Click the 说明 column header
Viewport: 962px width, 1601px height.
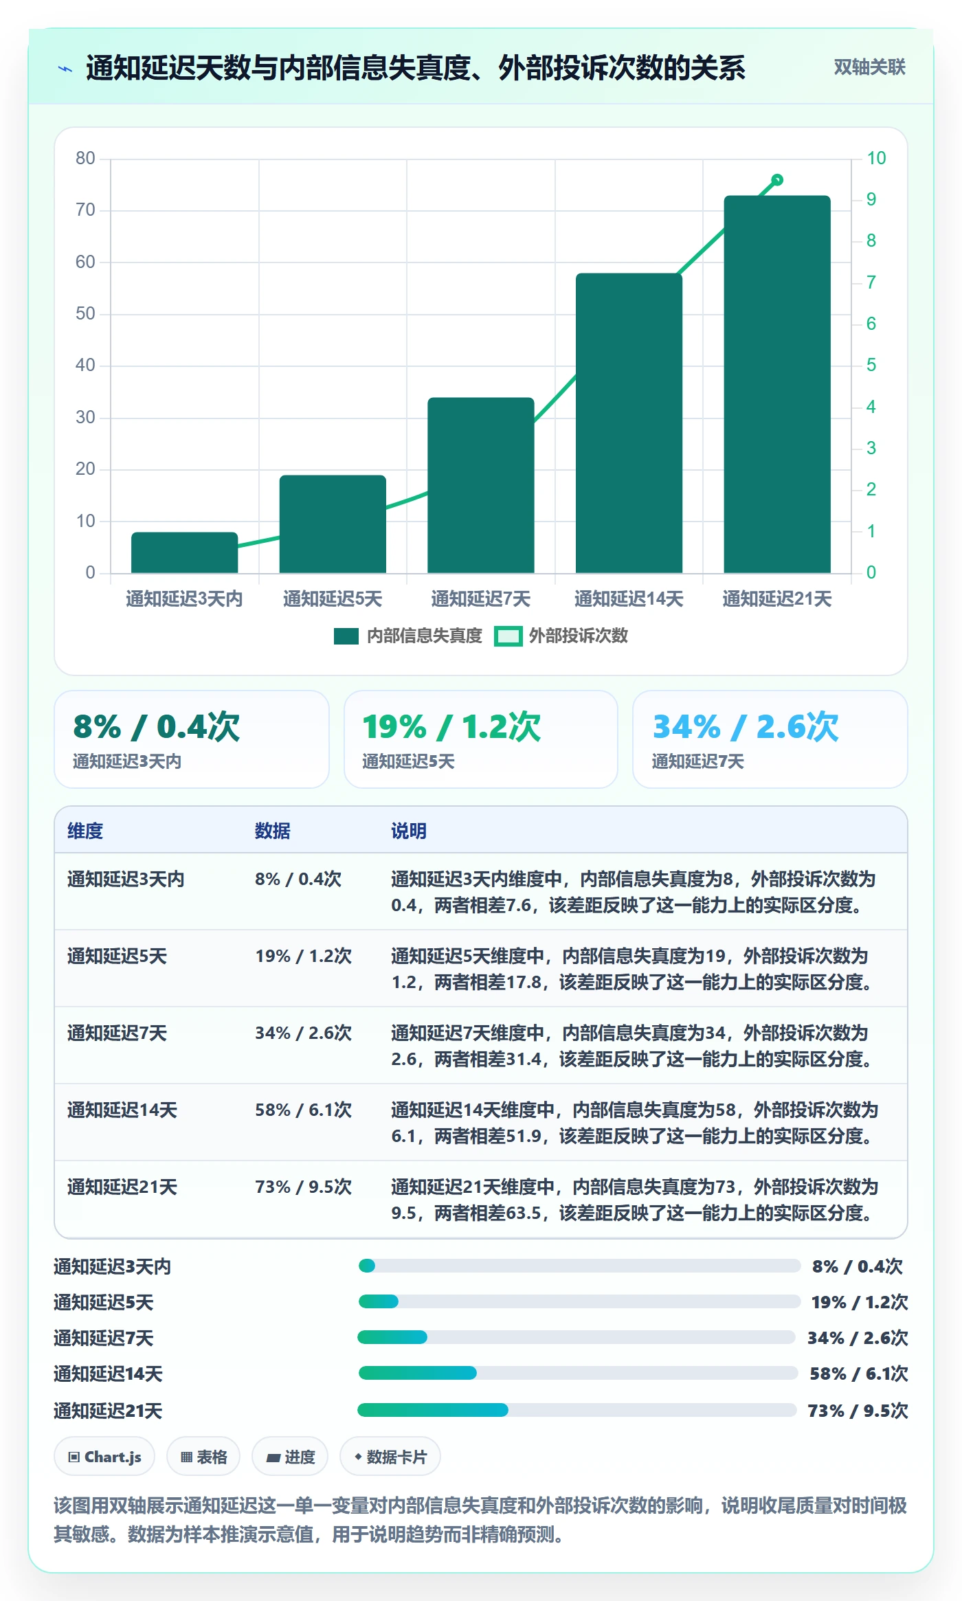tap(409, 831)
